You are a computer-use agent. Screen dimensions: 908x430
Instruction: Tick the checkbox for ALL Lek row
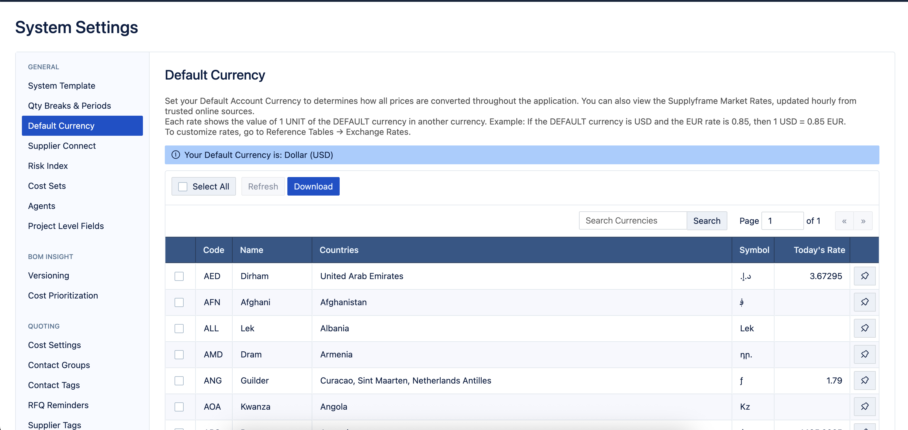[179, 328]
